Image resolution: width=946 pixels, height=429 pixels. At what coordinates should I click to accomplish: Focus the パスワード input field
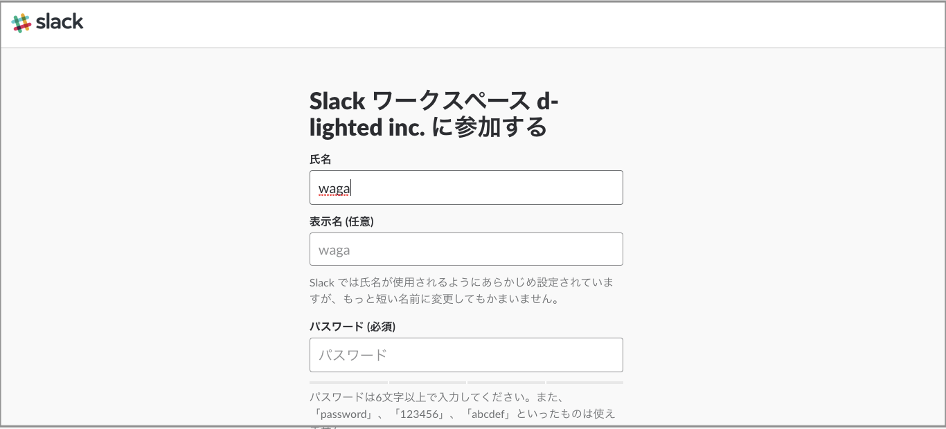click(x=466, y=355)
